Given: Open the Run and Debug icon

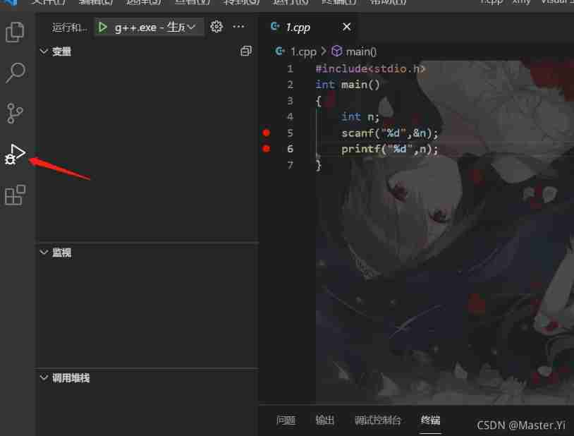Looking at the screenshot, I should pos(15,155).
